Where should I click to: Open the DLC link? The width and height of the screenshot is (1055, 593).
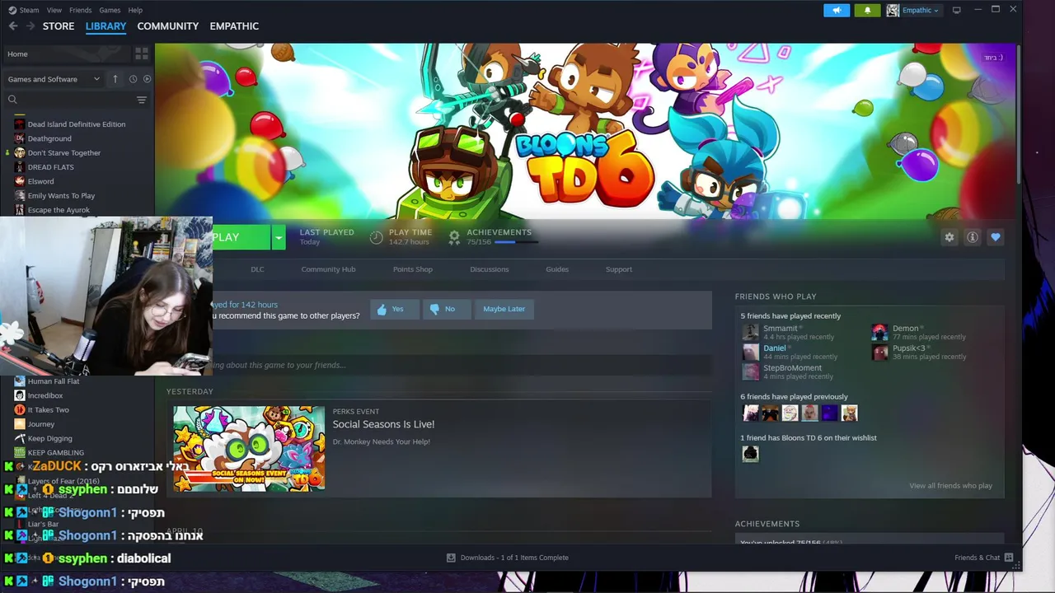[x=257, y=269]
